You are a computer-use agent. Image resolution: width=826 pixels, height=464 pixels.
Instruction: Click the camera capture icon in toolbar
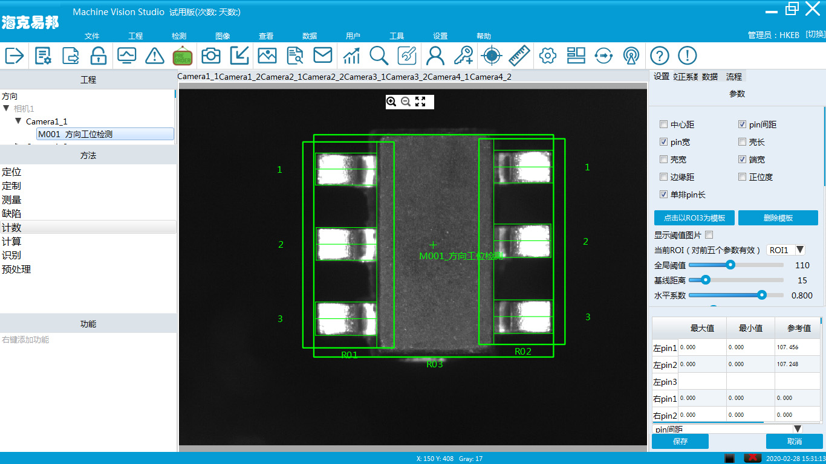coord(211,56)
